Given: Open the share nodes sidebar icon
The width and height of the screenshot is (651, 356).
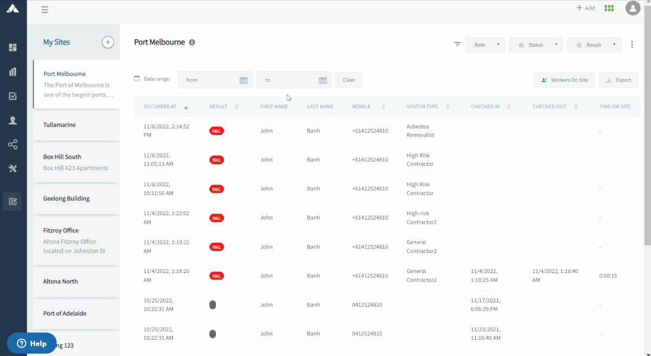Looking at the screenshot, I should point(13,145).
